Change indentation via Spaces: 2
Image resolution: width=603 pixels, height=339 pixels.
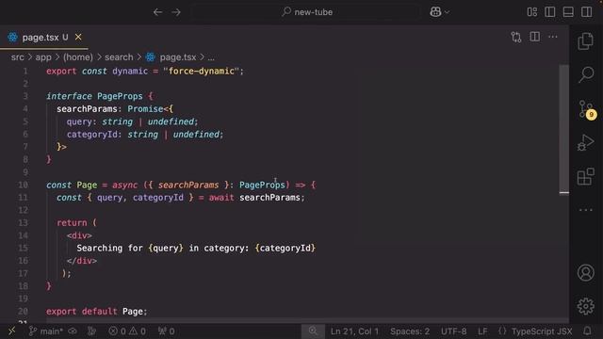410,331
